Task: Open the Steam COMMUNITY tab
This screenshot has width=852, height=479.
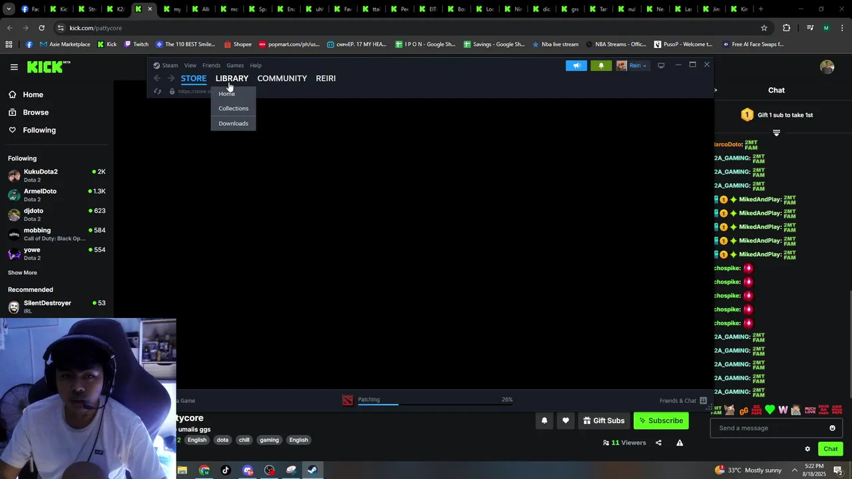Action: coord(282,79)
